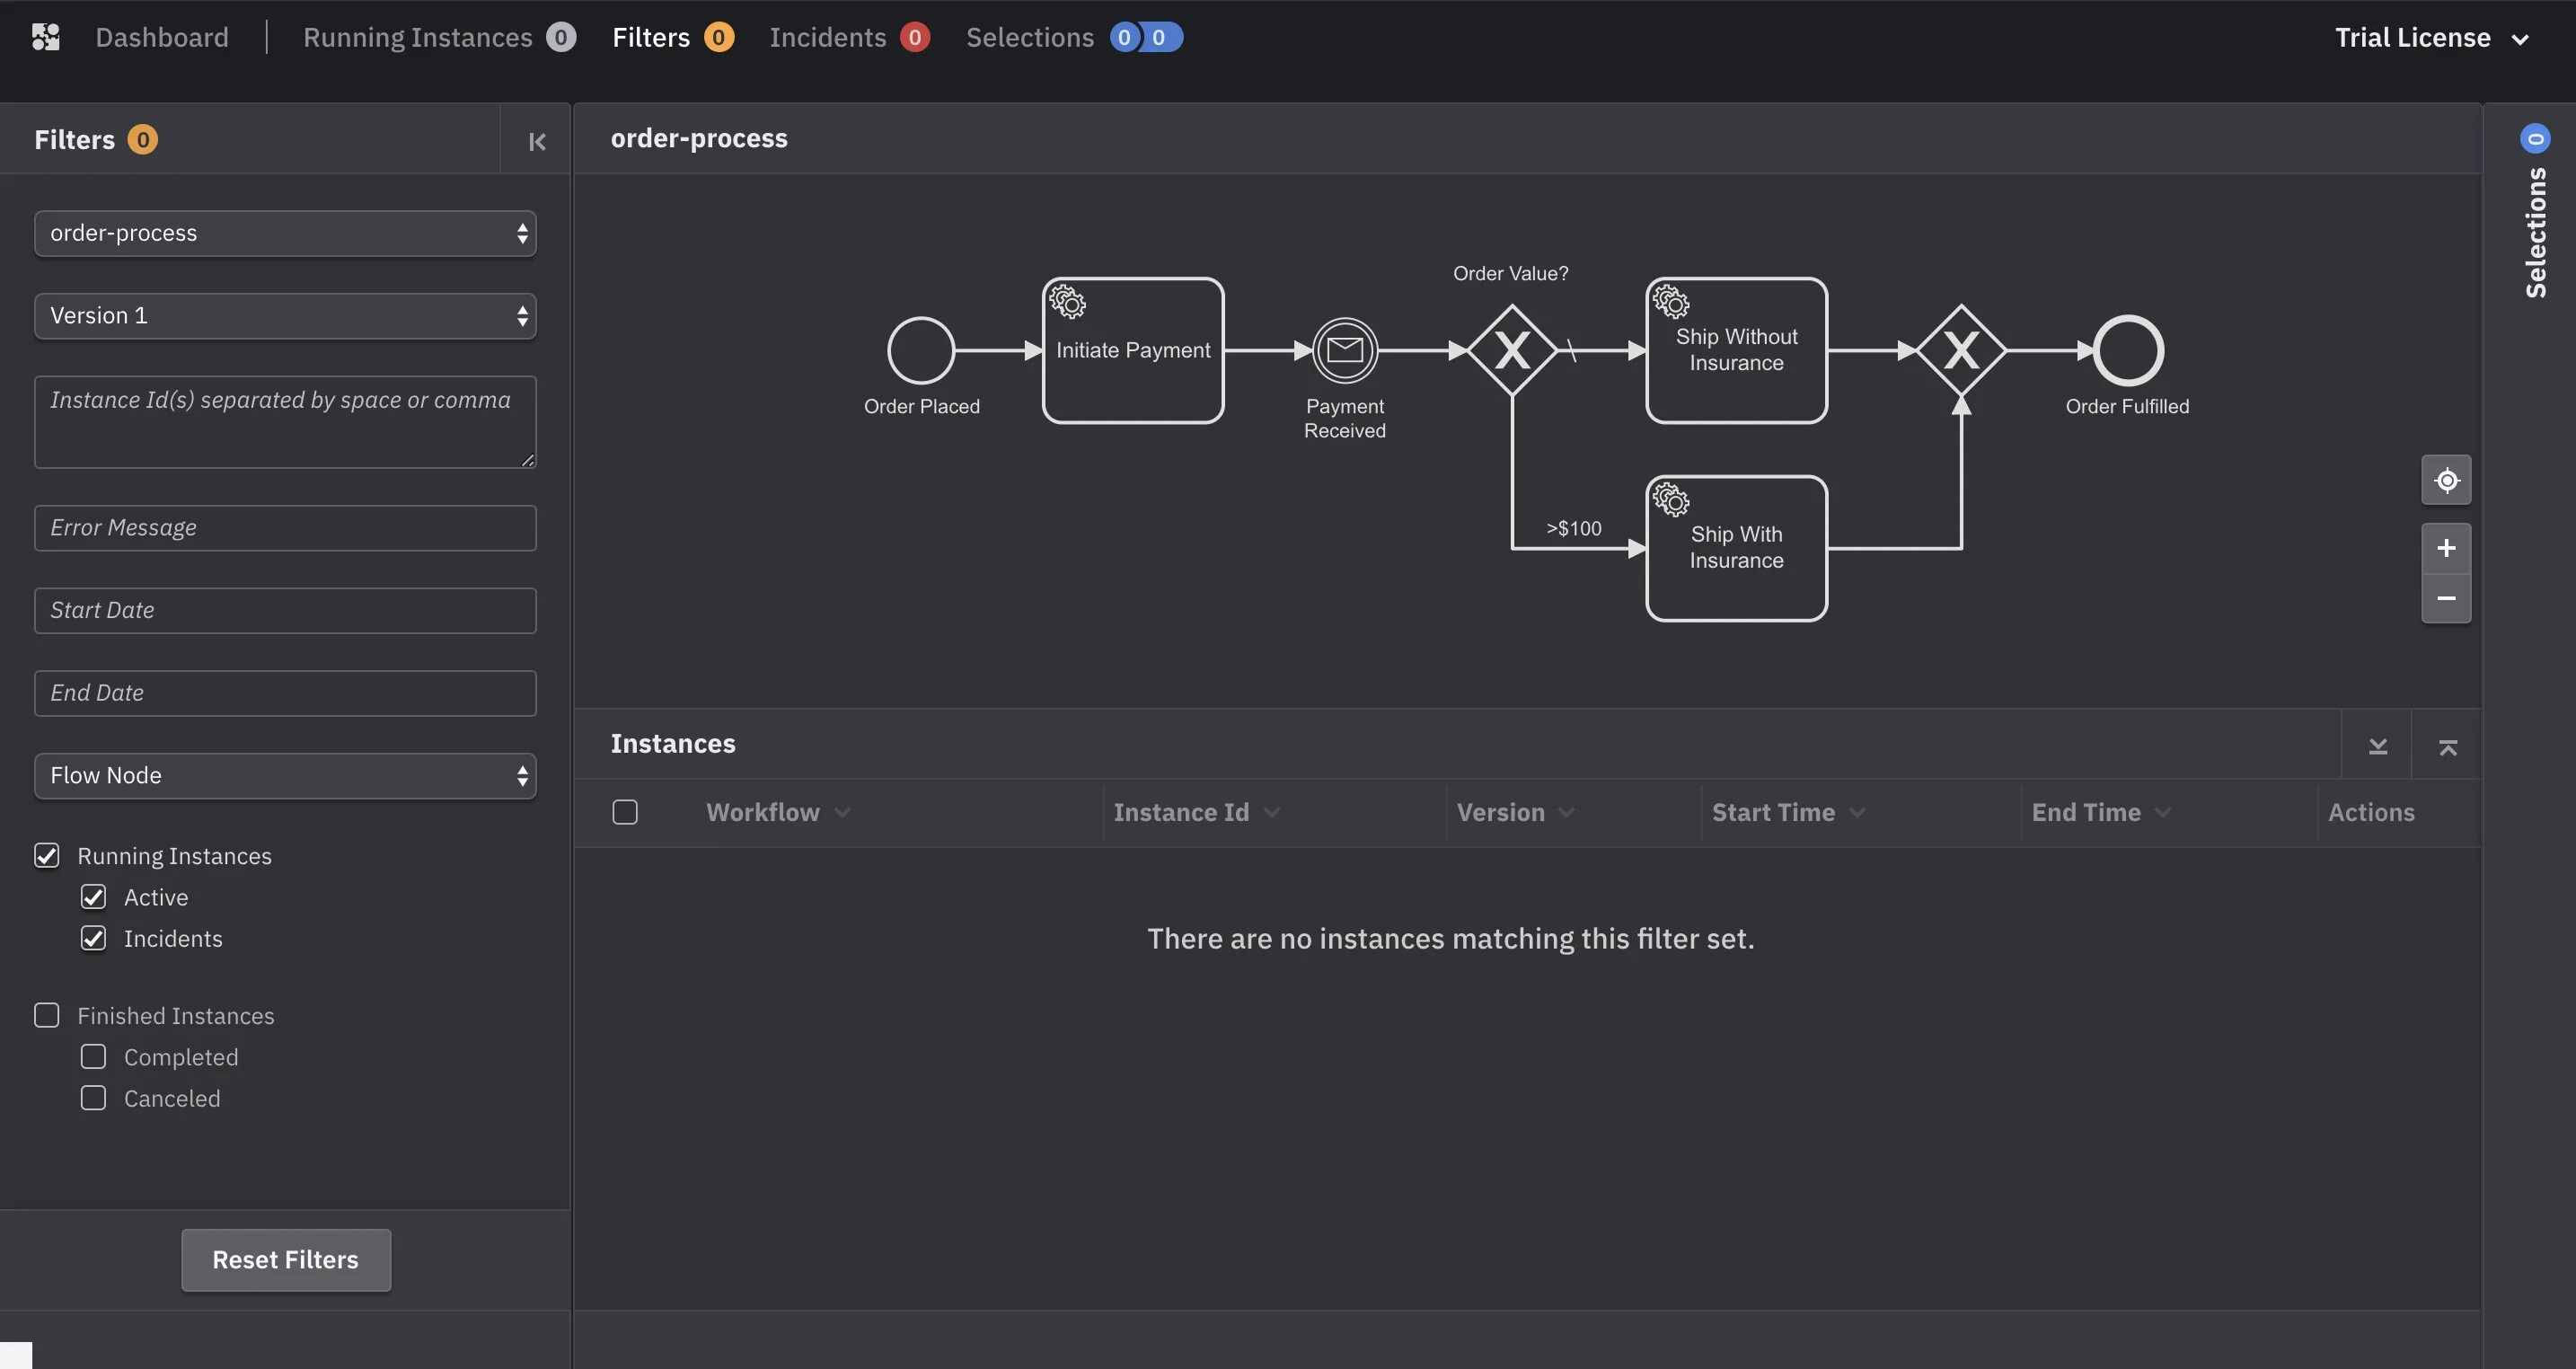Enable the Finished Instances checkbox
Viewport: 2576px width, 1369px height.
47,1015
